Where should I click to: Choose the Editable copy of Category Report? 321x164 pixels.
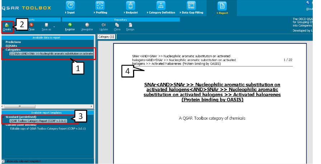(48, 129)
